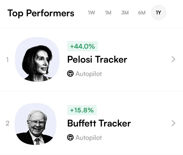Click the +44.0% return badge
Viewport: 183px width, 155px height.
coord(82,46)
